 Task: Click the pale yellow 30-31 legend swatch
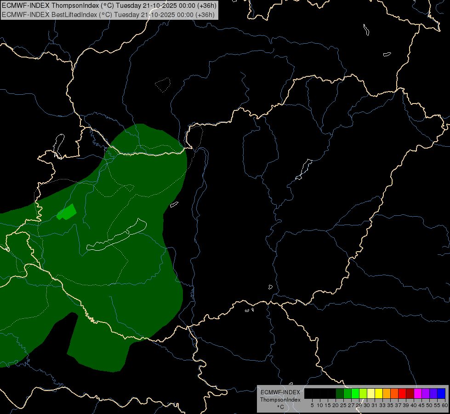[371, 393]
